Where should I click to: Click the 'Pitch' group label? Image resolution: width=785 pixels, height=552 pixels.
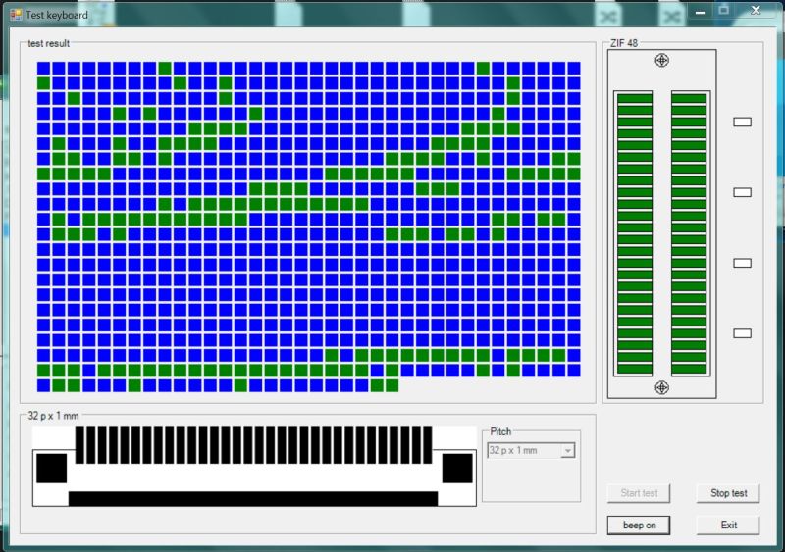click(500, 431)
